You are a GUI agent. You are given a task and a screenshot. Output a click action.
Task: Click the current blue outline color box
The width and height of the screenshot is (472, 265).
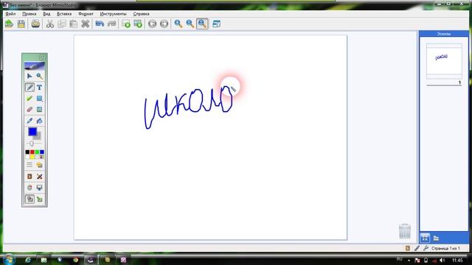[x=32, y=132]
